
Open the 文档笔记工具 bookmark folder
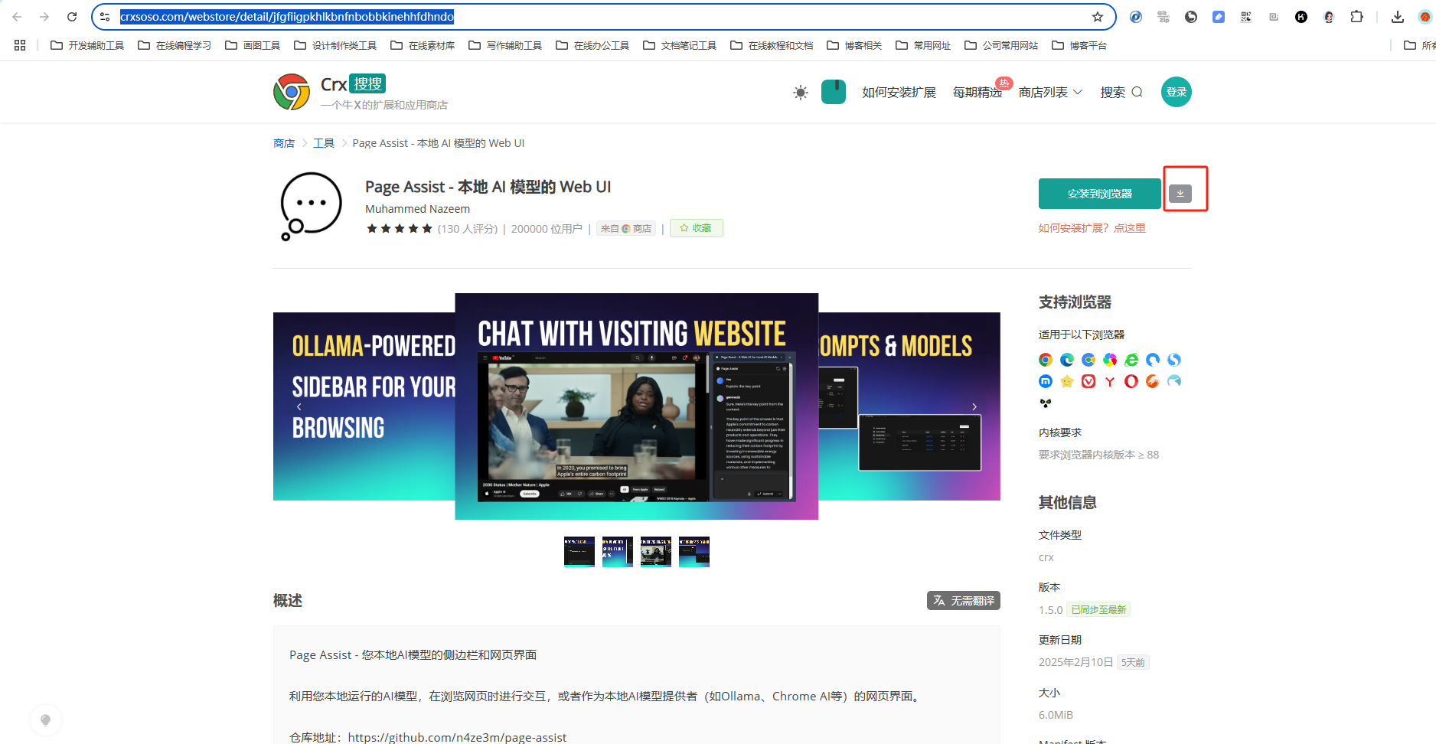click(680, 45)
